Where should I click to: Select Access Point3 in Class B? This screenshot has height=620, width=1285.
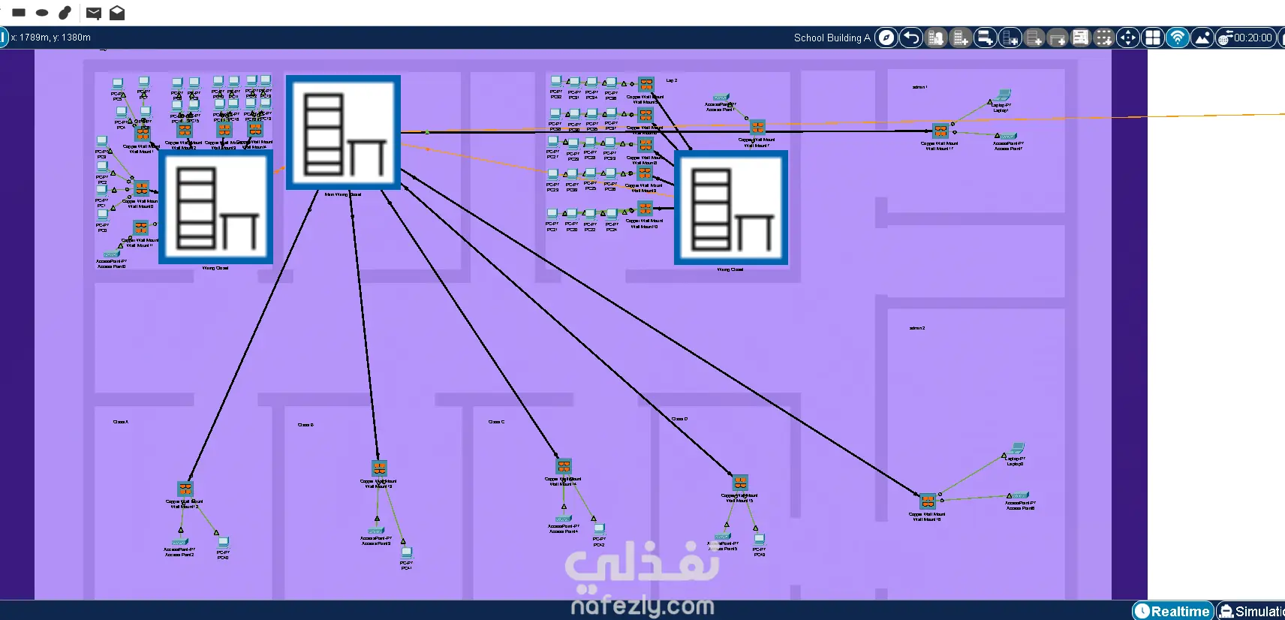(376, 531)
